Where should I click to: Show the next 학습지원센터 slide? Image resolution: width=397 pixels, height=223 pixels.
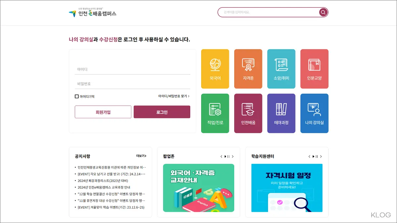(x=321, y=156)
